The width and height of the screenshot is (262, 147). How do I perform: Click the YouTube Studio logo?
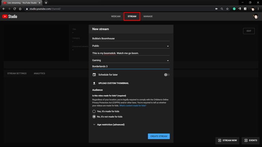coord(10,16)
